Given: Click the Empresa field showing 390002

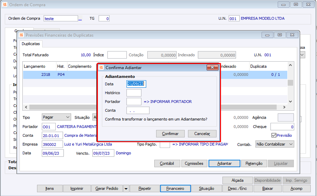Looking at the screenshot, I should [x=52, y=145].
